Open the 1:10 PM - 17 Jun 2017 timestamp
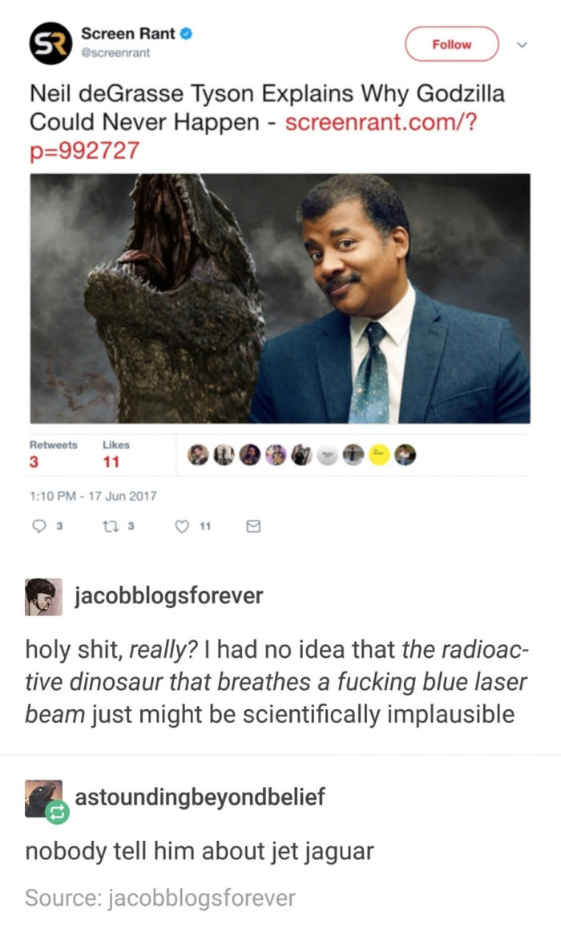Viewport: 561px width, 925px height. 93,496
